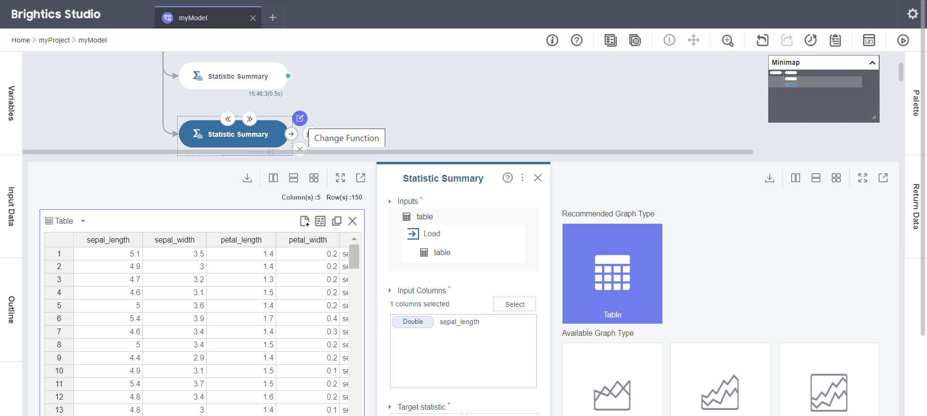Click the Select columns button
This screenshot has height=416, width=927.
click(514, 304)
